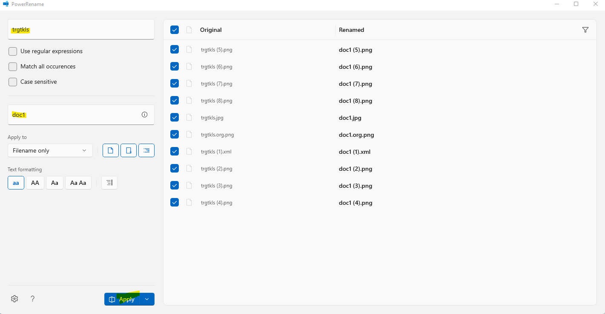This screenshot has width=605, height=314.
Task: Click the filter icon in the list header
Action: (585, 30)
